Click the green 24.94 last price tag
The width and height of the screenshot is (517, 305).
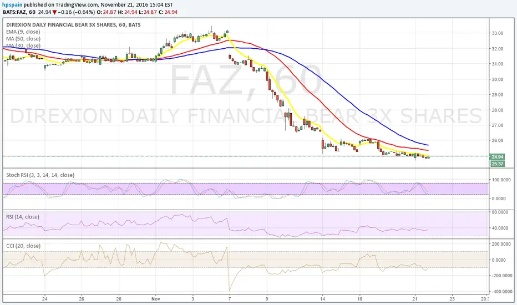497,157
